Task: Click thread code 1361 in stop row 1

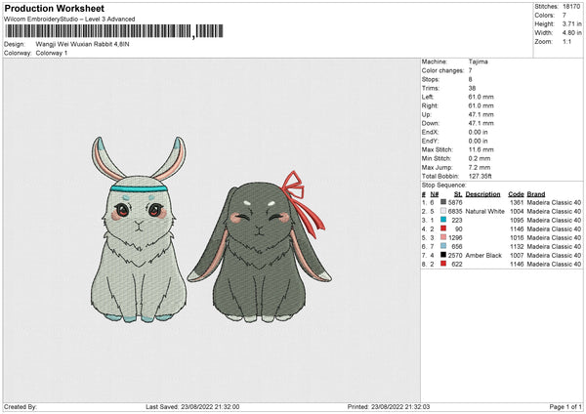Action: 517,202
